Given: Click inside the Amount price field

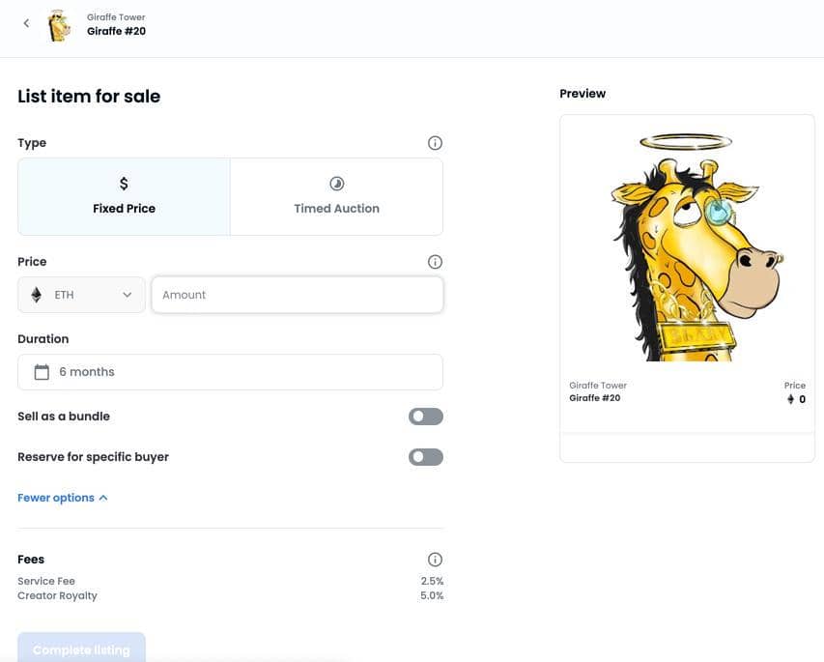Looking at the screenshot, I should [x=297, y=294].
